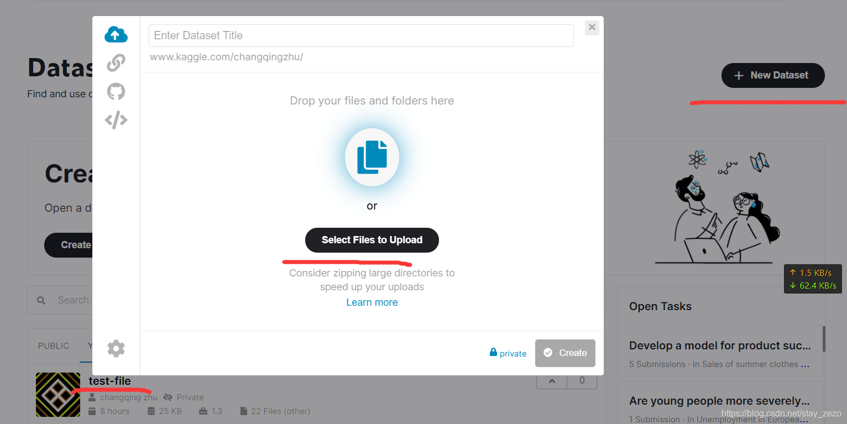
Task: Click the www.kaggle.com/changqingzhu/ URL text
Action: pyautogui.click(x=227, y=57)
